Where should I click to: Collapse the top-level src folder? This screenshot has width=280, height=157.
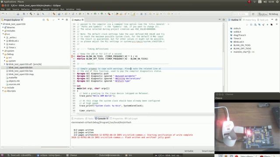[x=3, y=34]
